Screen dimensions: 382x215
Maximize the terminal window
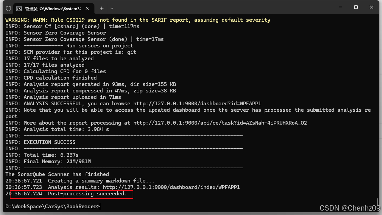[356, 7]
